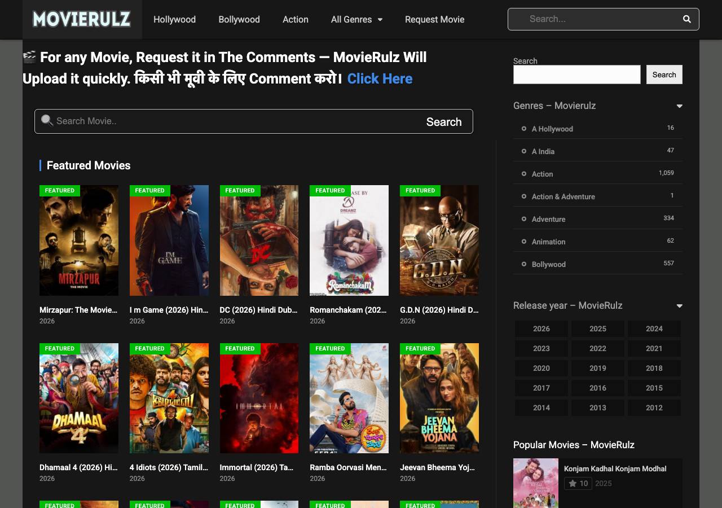Focus the sidebar Search text box

point(577,75)
